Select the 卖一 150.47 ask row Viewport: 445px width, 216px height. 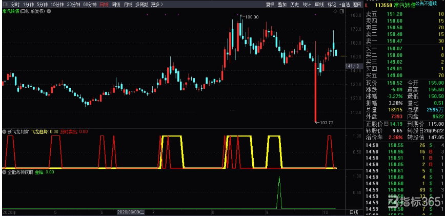tap(404, 41)
